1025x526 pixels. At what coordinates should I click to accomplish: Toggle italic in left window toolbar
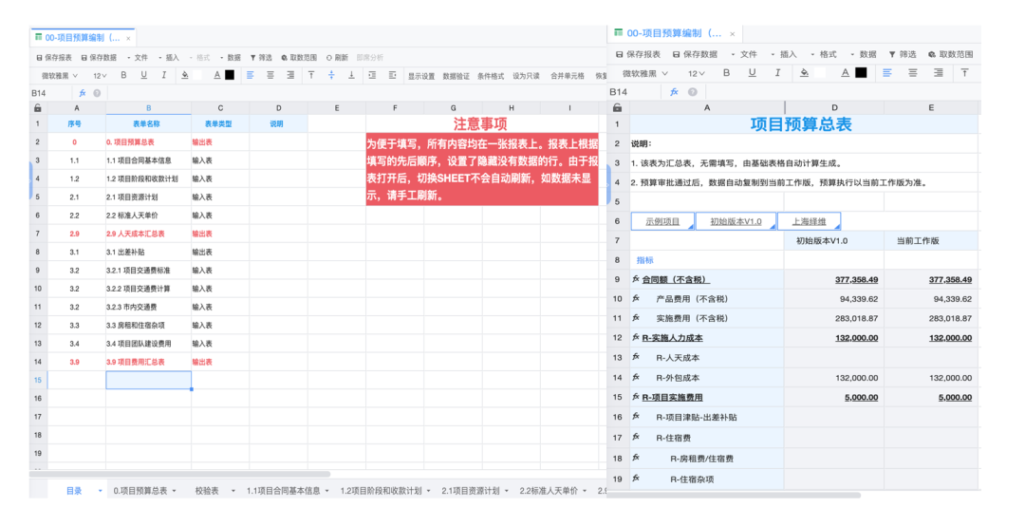pos(164,75)
